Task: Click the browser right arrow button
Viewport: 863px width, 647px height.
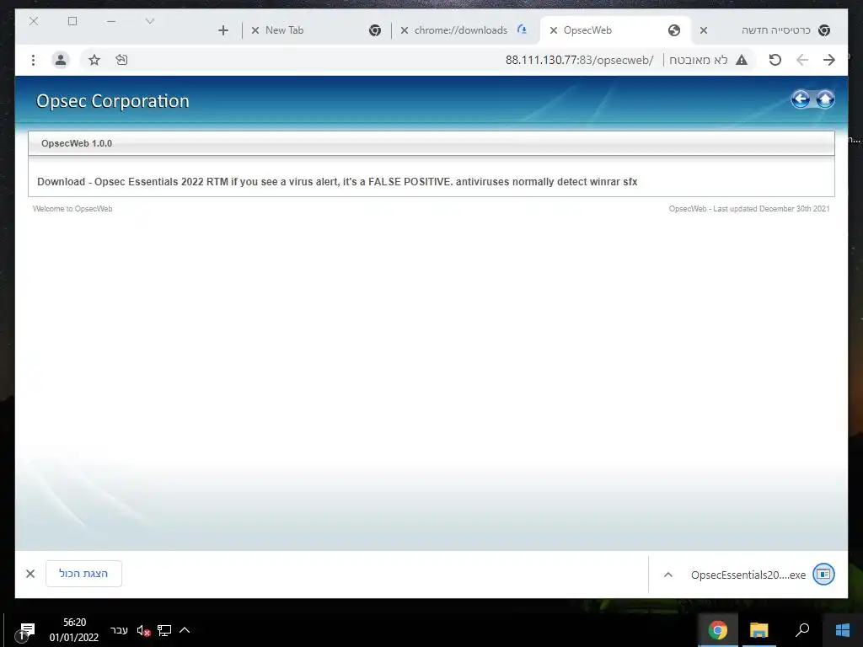Action: point(829,60)
